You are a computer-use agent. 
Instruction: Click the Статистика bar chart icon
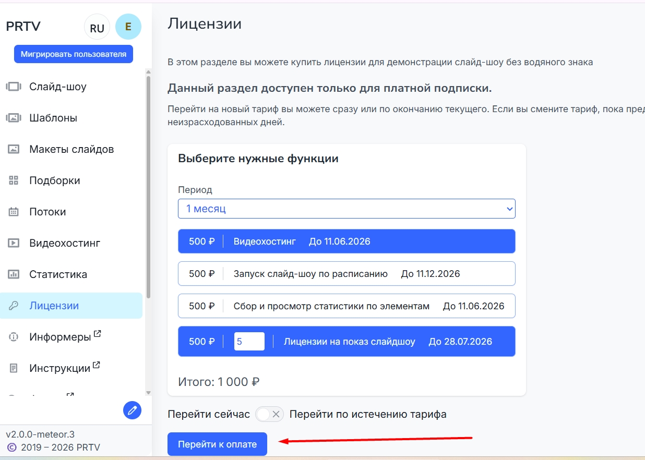tap(14, 274)
